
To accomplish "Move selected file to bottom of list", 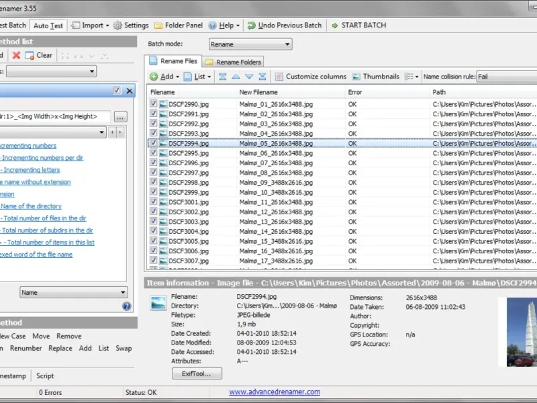I will point(262,77).
